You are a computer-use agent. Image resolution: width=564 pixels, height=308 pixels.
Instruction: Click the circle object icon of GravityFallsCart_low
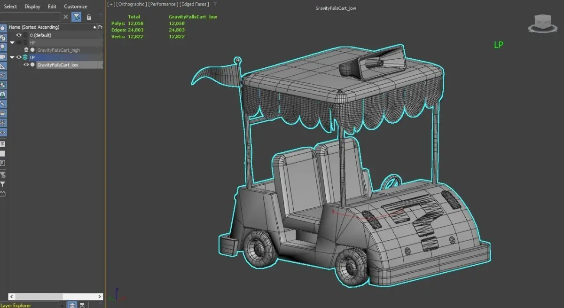[x=32, y=65]
